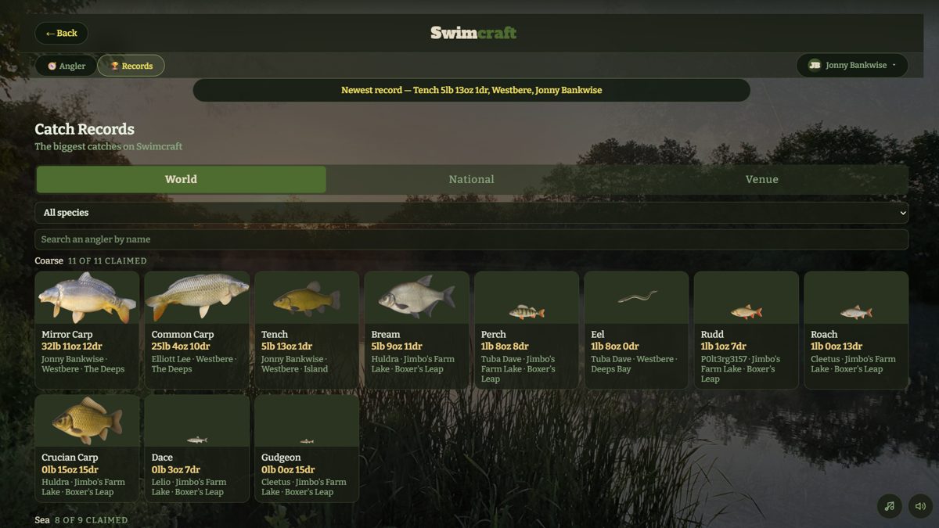Click the Common Carp species name

tap(183, 335)
